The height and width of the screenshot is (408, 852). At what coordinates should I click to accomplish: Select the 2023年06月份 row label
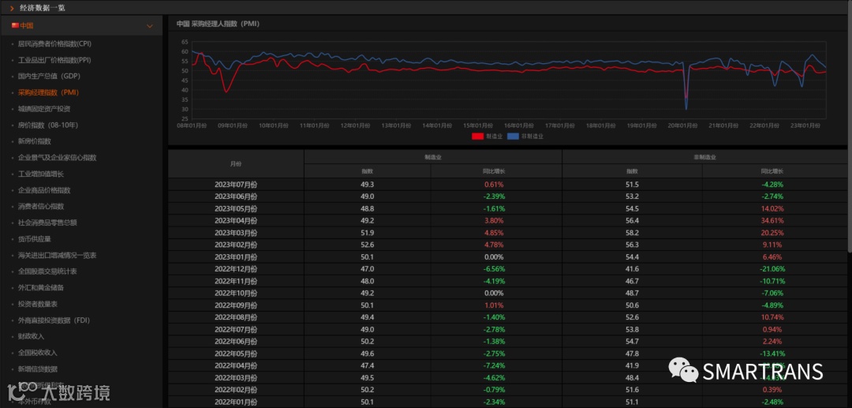click(x=236, y=197)
